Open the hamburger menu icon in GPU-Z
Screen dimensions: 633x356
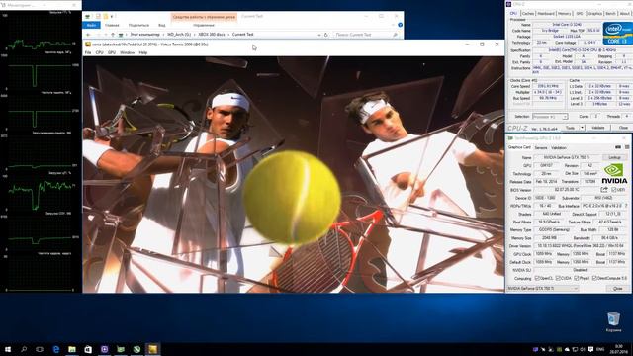[627, 147]
